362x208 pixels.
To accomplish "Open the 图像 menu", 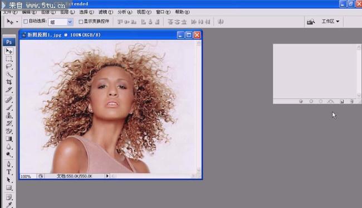I will [x=48, y=12].
